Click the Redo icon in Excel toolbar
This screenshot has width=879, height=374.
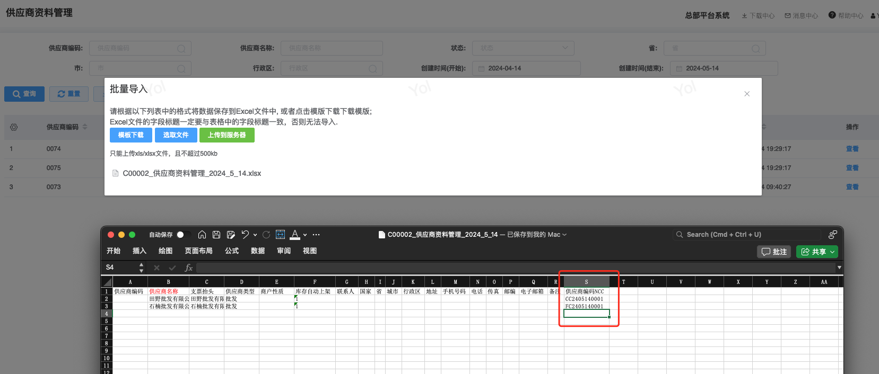tap(266, 235)
